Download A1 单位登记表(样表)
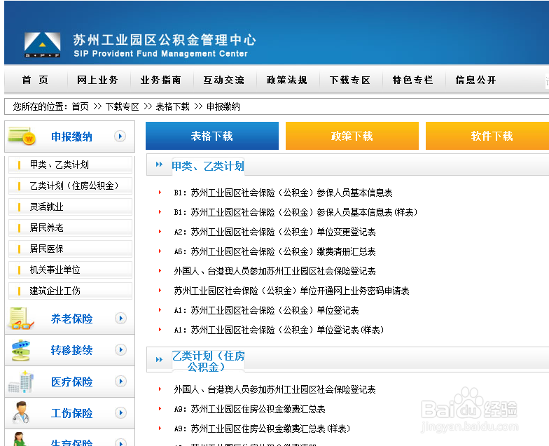This screenshot has height=446, width=549. (279, 330)
